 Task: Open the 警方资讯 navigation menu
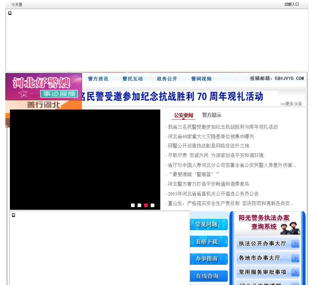click(98, 79)
